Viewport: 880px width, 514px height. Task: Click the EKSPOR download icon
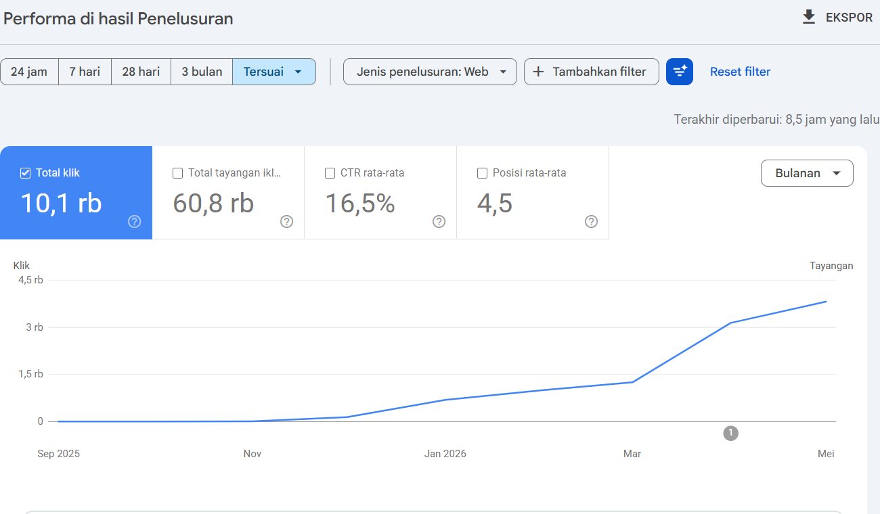click(809, 17)
